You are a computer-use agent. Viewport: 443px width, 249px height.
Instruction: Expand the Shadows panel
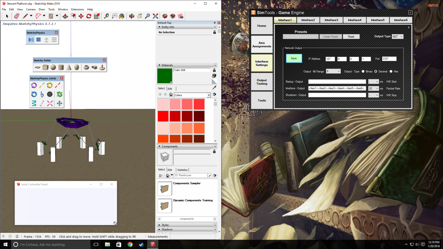click(159, 229)
